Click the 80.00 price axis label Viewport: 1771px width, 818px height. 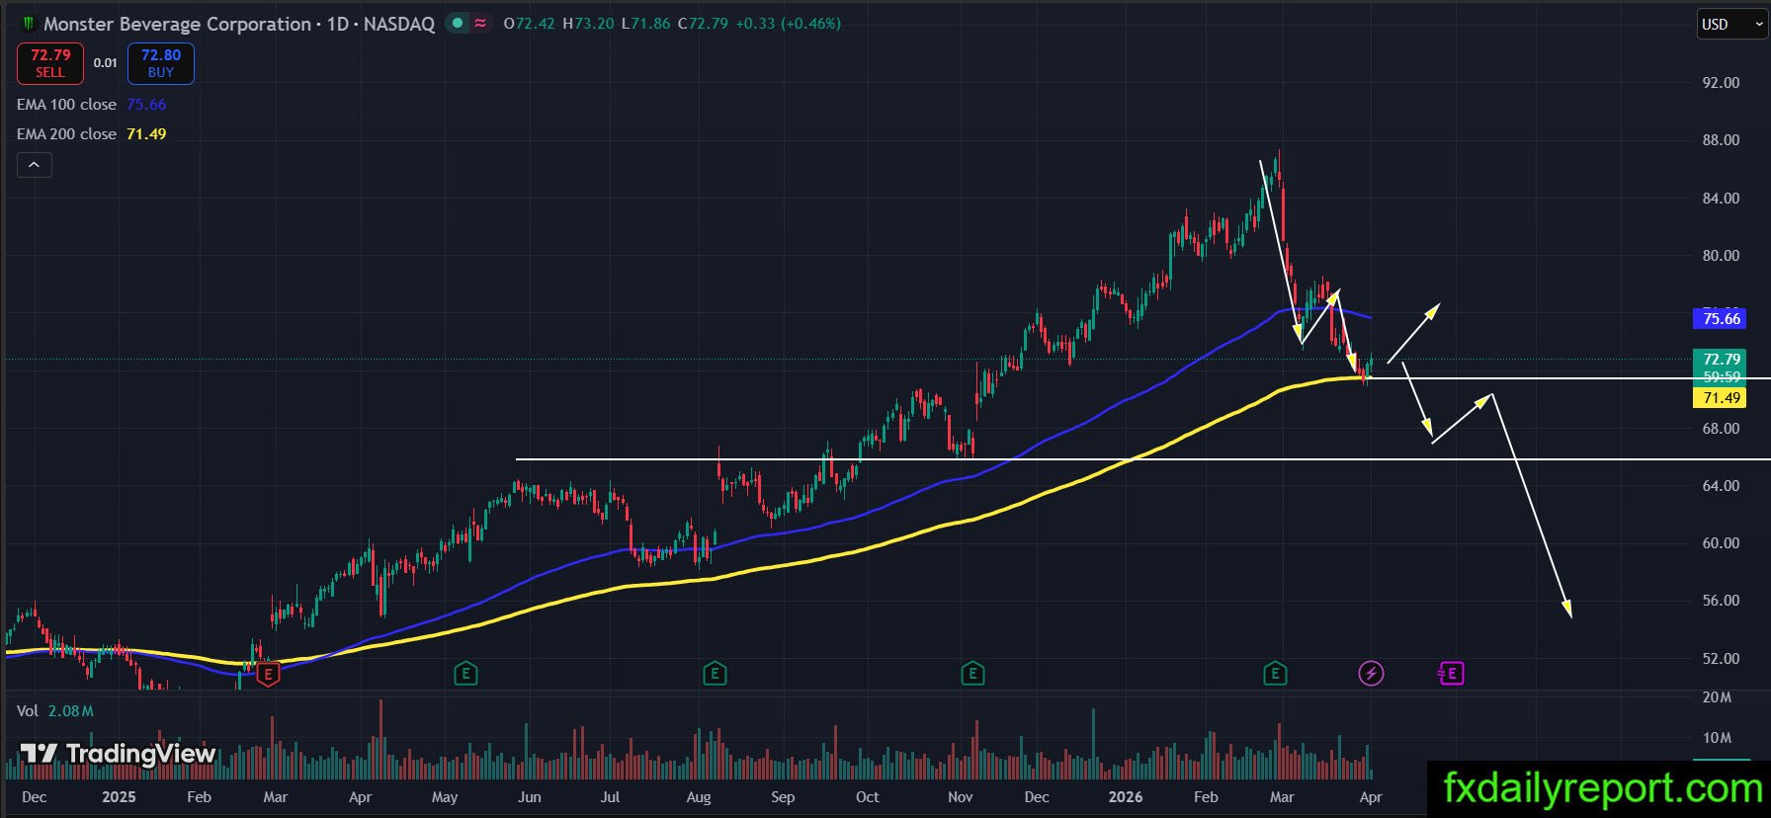pyautogui.click(x=1721, y=256)
